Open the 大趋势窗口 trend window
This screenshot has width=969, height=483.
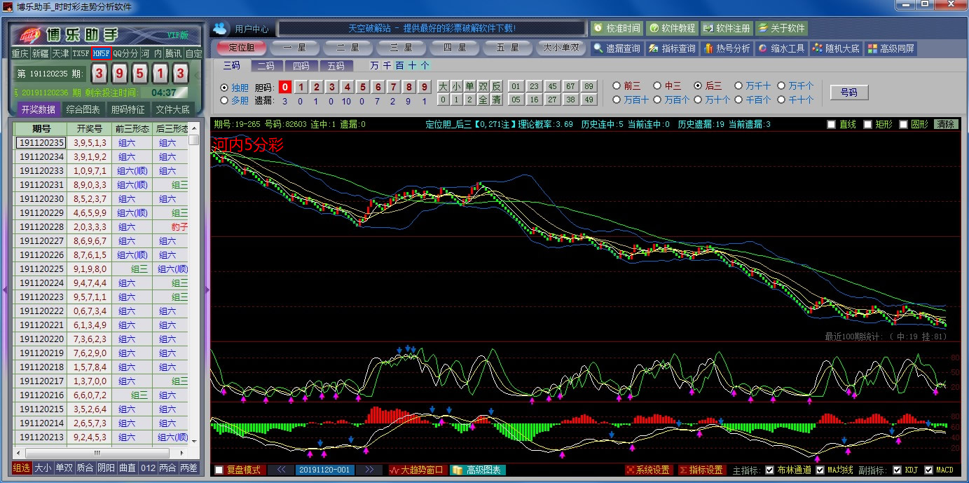pyautogui.click(x=416, y=470)
